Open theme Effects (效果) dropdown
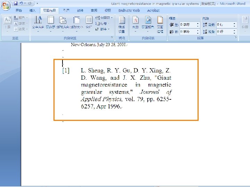The image size is (250, 187). [21, 29]
